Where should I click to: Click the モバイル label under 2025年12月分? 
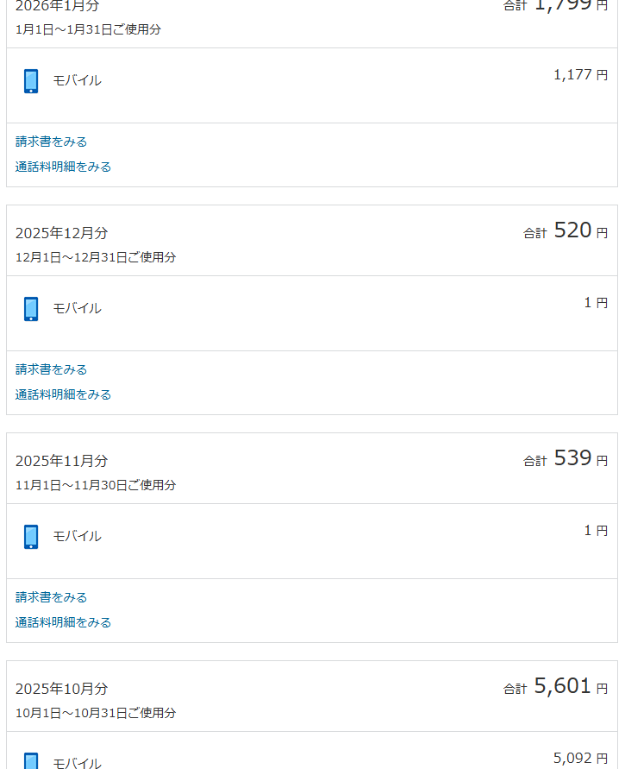click(x=78, y=308)
